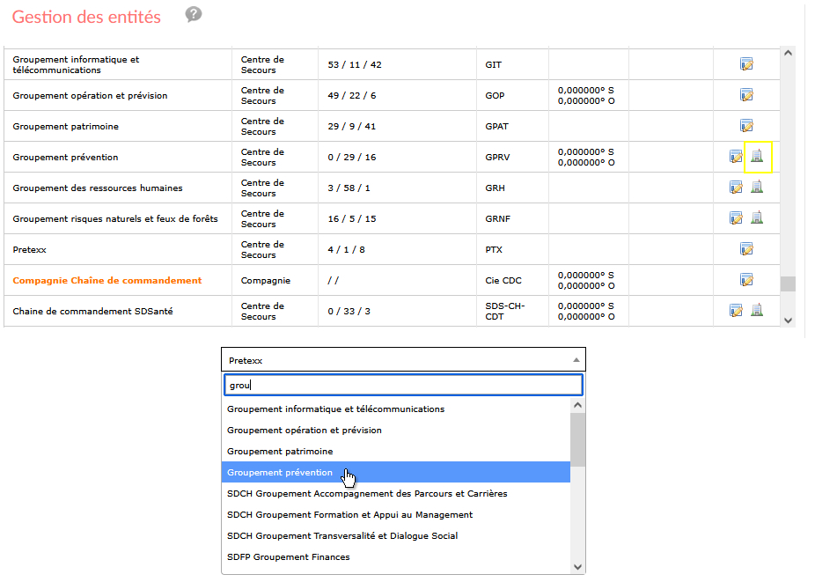The image size is (815, 582).
Task: Click the '0 / 29 / 16' value
Action: click(x=352, y=157)
